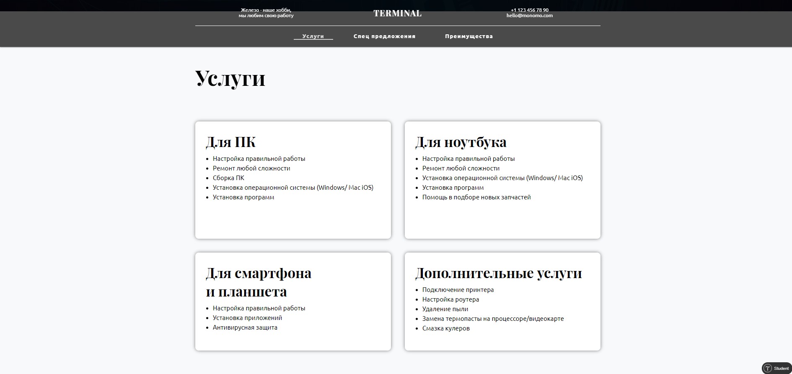Click the TERMINAL logo

point(397,13)
